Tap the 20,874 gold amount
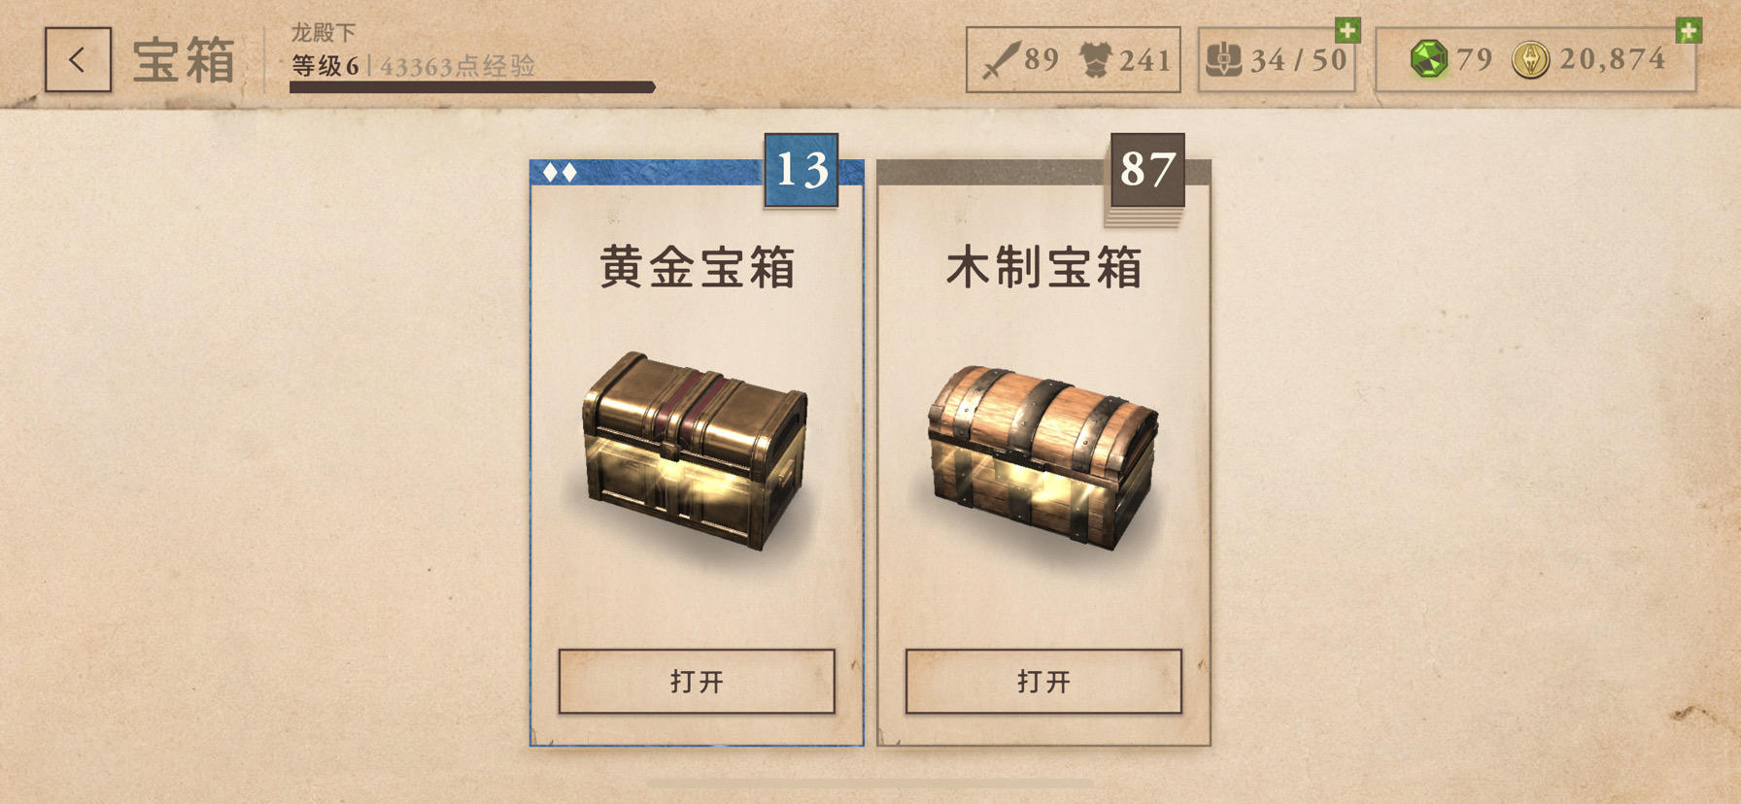This screenshot has height=804, width=1741. [x=1613, y=59]
